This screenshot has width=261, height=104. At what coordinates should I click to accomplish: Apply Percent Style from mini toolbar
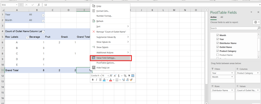coord(125,76)
